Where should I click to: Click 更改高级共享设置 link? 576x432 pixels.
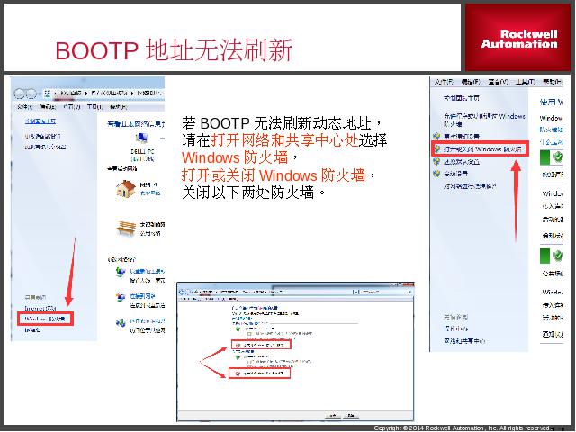click(x=46, y=147)
